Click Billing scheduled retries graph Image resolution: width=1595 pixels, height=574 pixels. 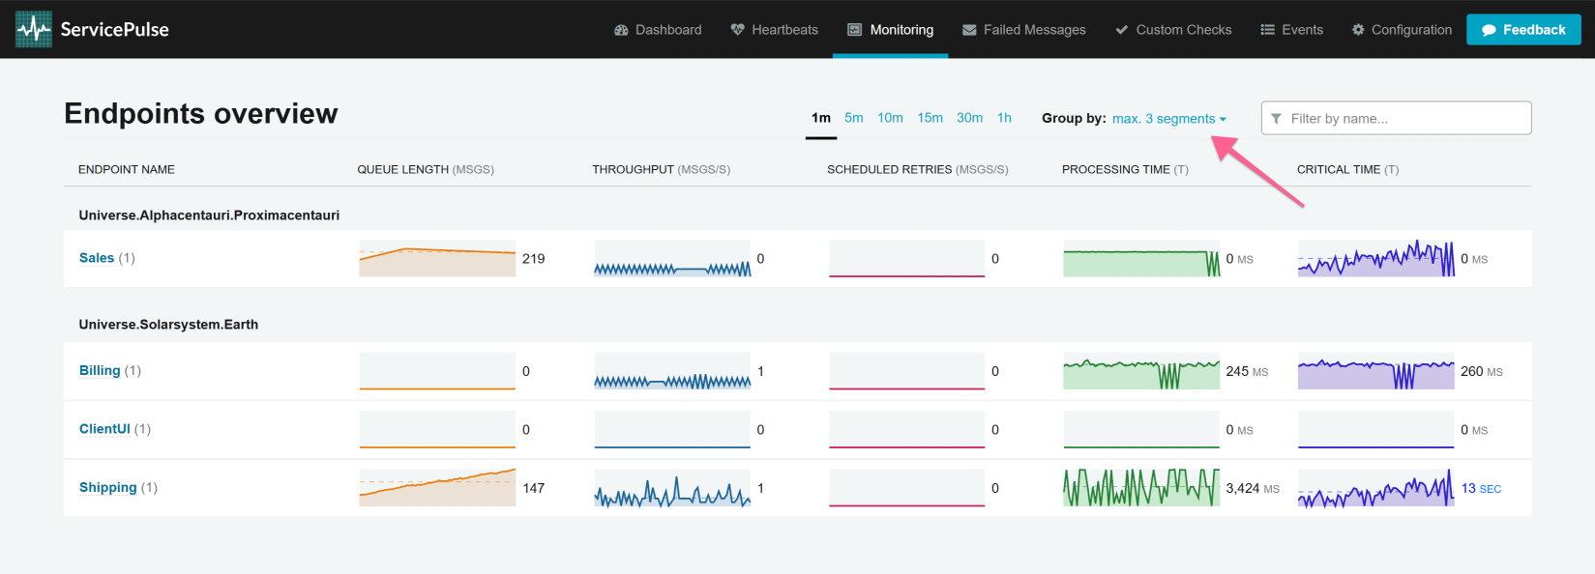coord(906,371)
